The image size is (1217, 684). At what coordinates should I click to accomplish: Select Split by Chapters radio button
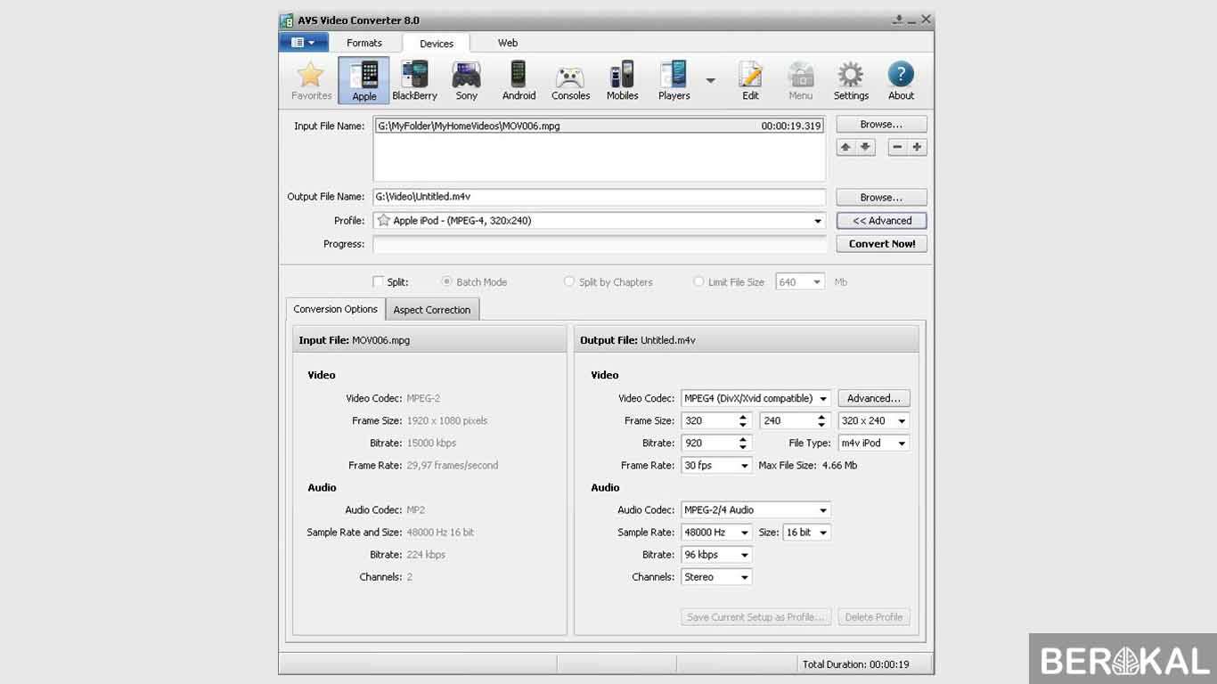(569, 281)
